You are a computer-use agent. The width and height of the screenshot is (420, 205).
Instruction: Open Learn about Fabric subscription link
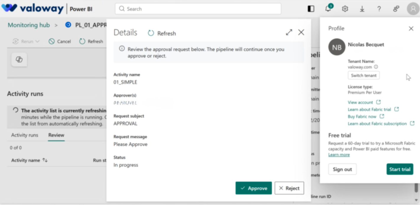[x=381, y=124]
